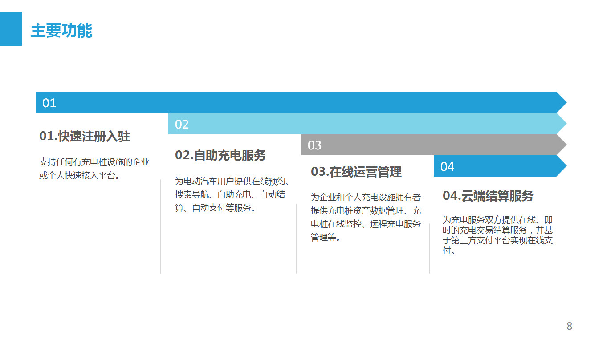Select the heading 04.云端结算服务
The height and width of the screenshot is (339, 607).
click(x=488, y=196)
